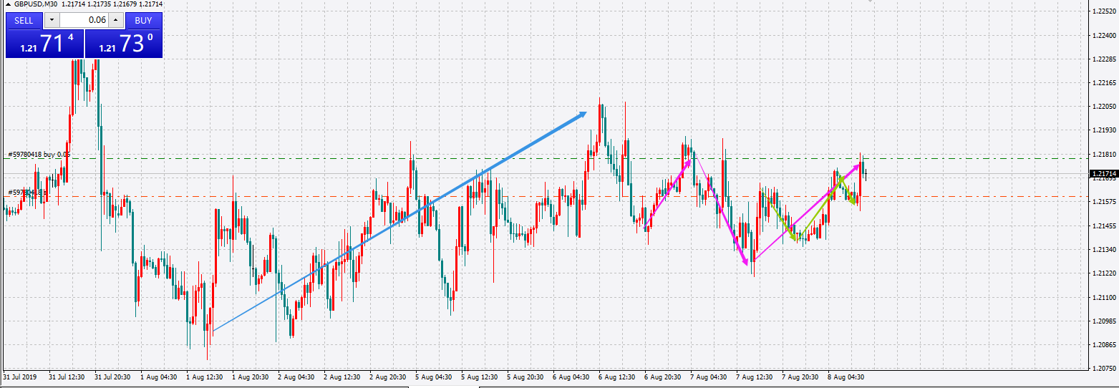Click the 6 Aug 20:30 time label
Viewport: 1119px width, 388px height.
coord(663,377)
